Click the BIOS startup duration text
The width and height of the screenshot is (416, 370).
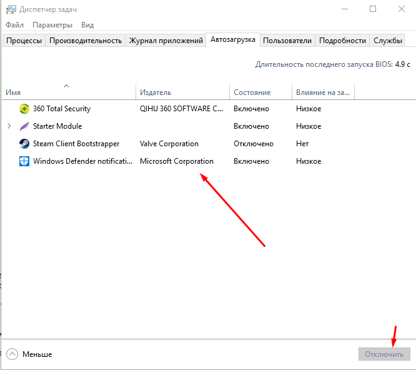pos(333,64)
